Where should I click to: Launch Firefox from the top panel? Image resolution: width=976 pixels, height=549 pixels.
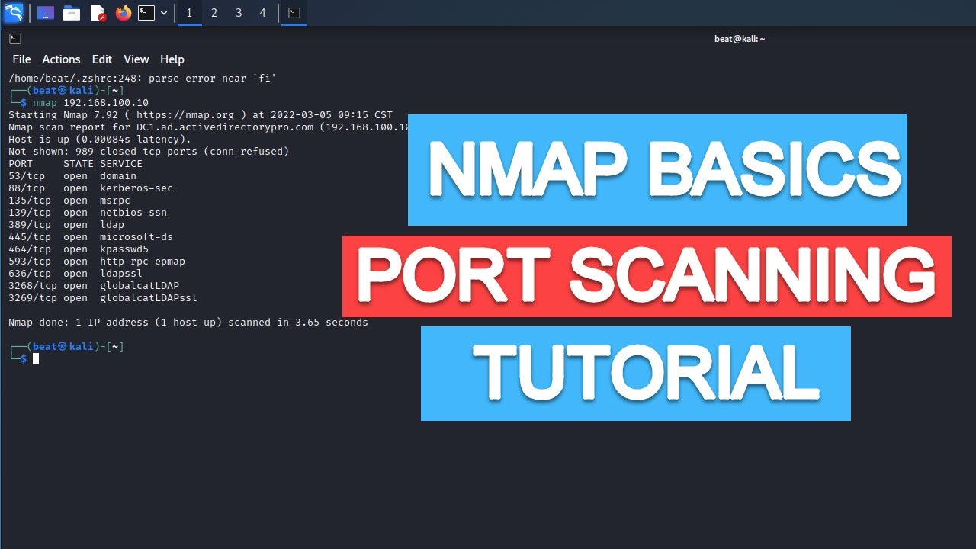[124, 13]
